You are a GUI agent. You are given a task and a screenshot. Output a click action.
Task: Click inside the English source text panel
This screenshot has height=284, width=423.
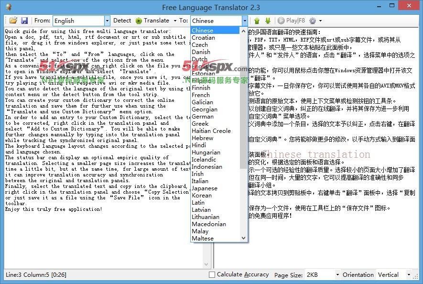click(x=96, y=239)
